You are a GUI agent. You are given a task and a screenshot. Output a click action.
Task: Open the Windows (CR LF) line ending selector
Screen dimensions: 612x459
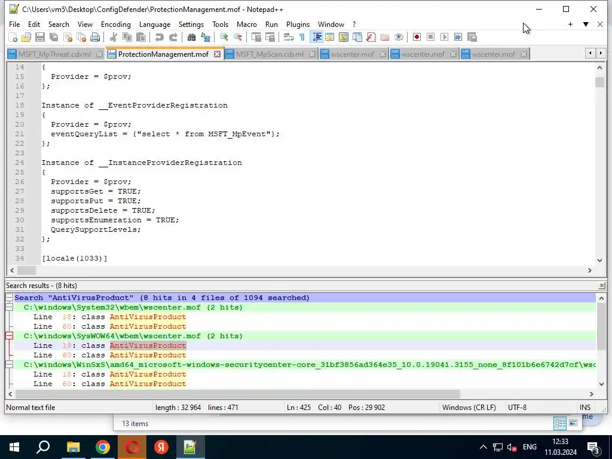tap(469, 408)
